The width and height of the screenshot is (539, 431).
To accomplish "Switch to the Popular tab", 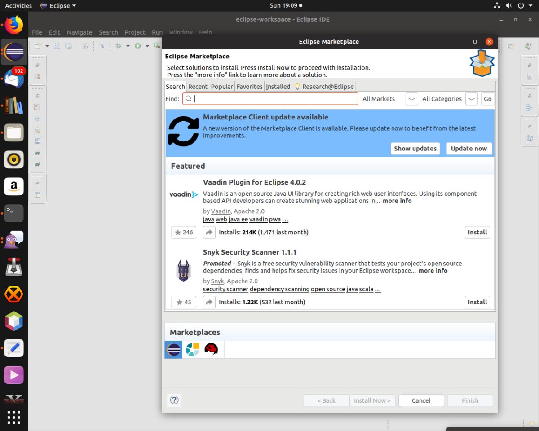I will pos(222,86).
